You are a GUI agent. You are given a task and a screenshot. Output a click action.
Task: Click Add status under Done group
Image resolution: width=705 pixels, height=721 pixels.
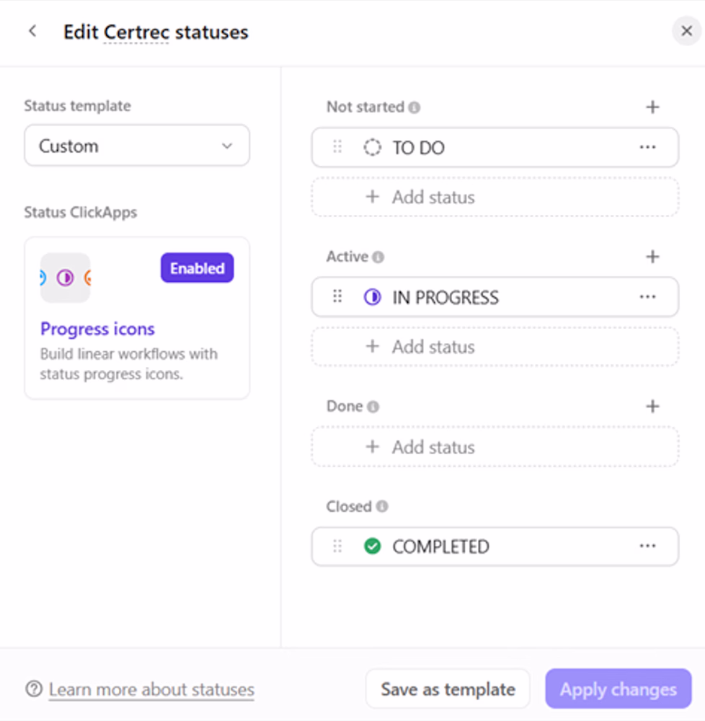(x=495, y=447)
